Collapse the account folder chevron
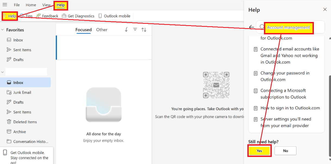The image size is (331, 164). [2, 72]
